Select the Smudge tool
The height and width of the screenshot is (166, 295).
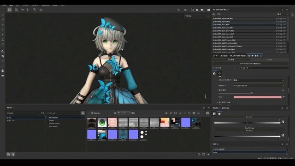tap(3, 35)
